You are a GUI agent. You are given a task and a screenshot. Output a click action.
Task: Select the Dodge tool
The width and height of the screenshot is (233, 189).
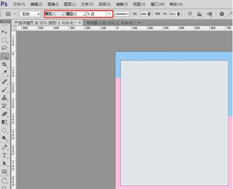click(4, 138)
